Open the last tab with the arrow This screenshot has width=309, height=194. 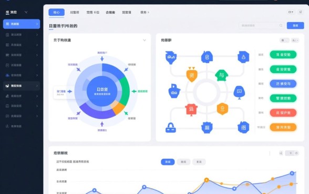coord(145,12)
